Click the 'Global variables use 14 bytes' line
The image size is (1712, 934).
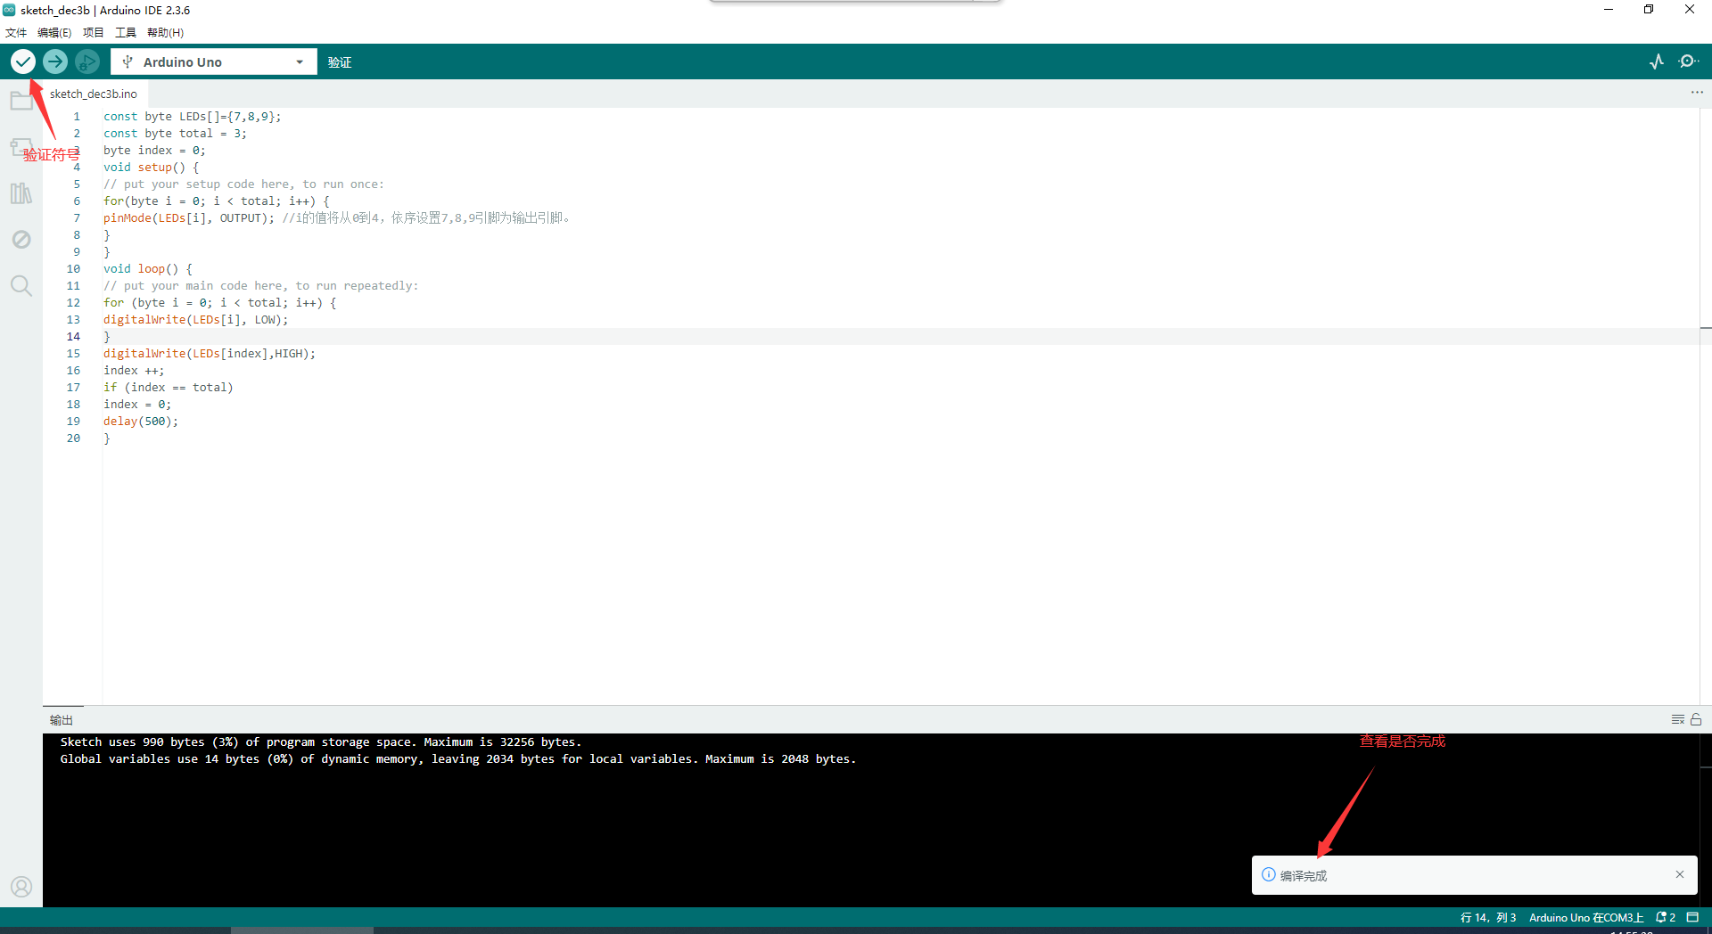[x=458, y=759]
